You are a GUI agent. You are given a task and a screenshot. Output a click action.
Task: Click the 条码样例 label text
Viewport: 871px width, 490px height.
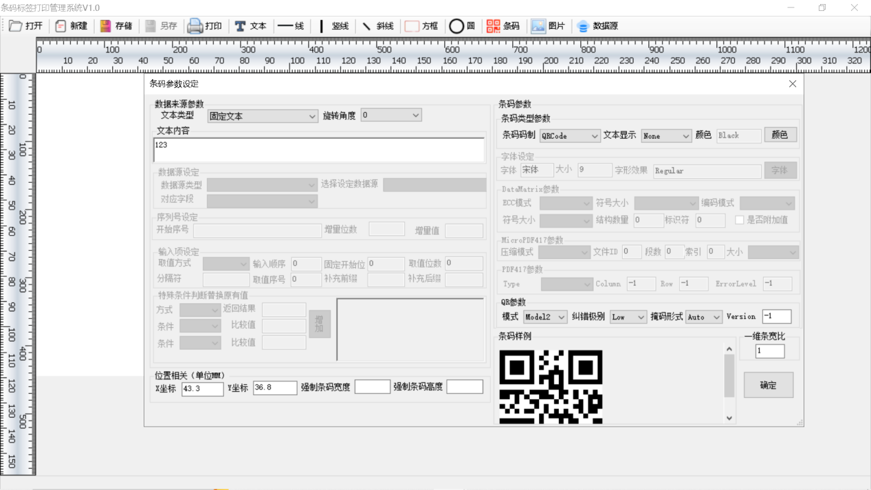click(x=515, y=337)
